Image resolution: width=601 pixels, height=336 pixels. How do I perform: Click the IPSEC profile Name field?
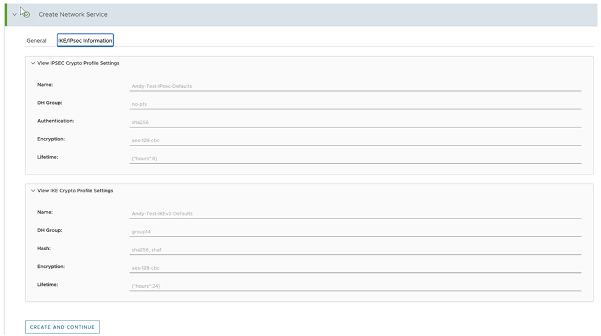[355, 86]
